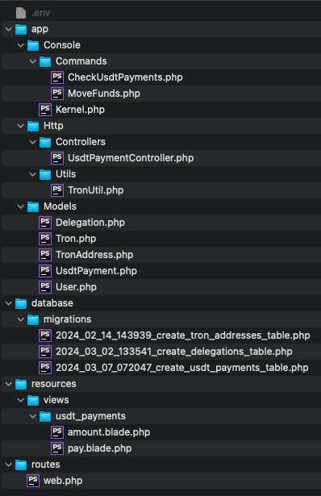Click the UsdtPayment.php file icon

point(45,271)
